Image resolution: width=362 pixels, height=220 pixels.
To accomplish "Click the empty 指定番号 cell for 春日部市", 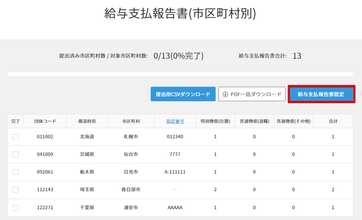I will [175, 190].
